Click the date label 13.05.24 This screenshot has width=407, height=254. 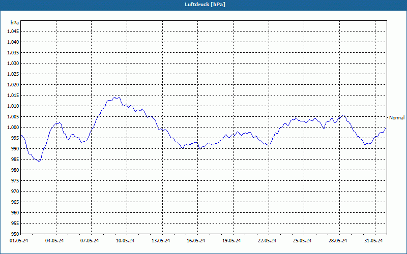[161, 241]
